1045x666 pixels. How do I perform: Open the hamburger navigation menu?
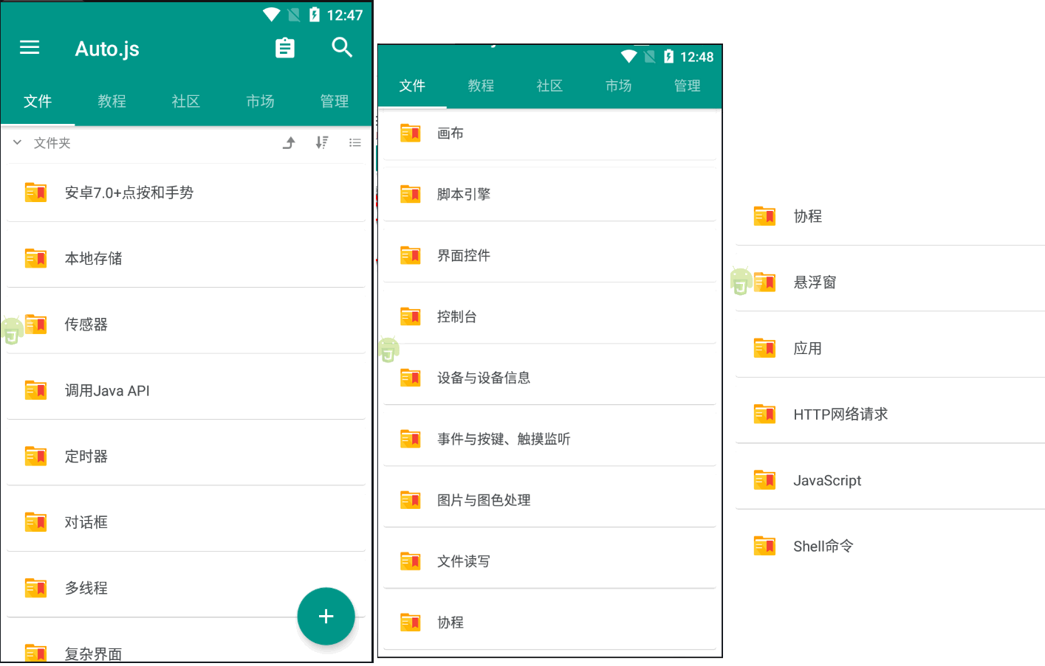pyautogui.click(x=30, y=48)
